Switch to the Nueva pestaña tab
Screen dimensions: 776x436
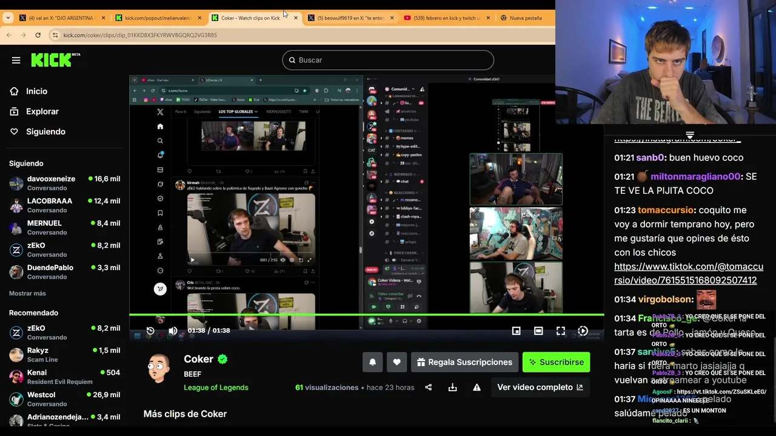[526, 18]
